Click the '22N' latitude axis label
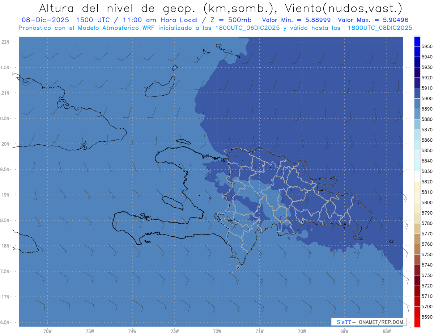The width and height of the screenshot is (434, 336). pyautogui.click(x=6, y=42)
